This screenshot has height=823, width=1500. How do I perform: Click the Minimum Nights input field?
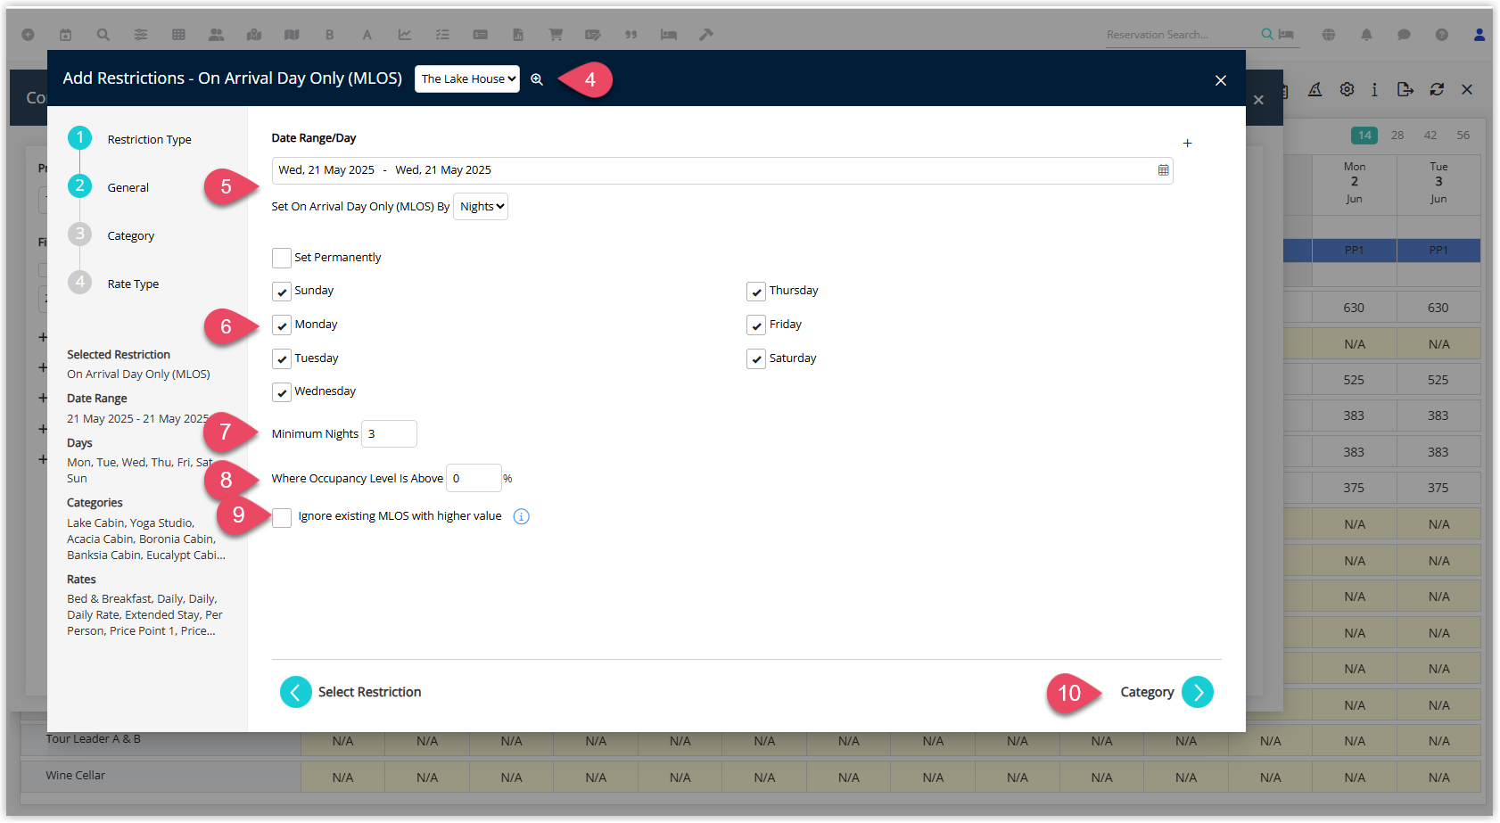(389, 433)
